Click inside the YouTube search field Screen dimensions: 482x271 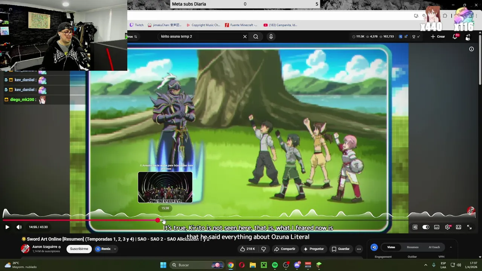pyautogui.click(x=200, y=37)
